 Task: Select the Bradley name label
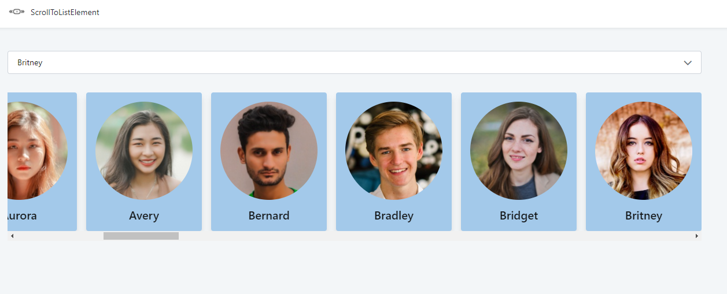394,216
